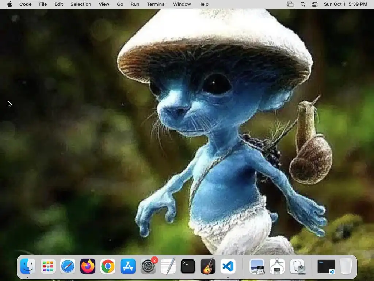The image size is (374, 281).
Task: Launch Safari from the Dock
Action: point(68,266)
